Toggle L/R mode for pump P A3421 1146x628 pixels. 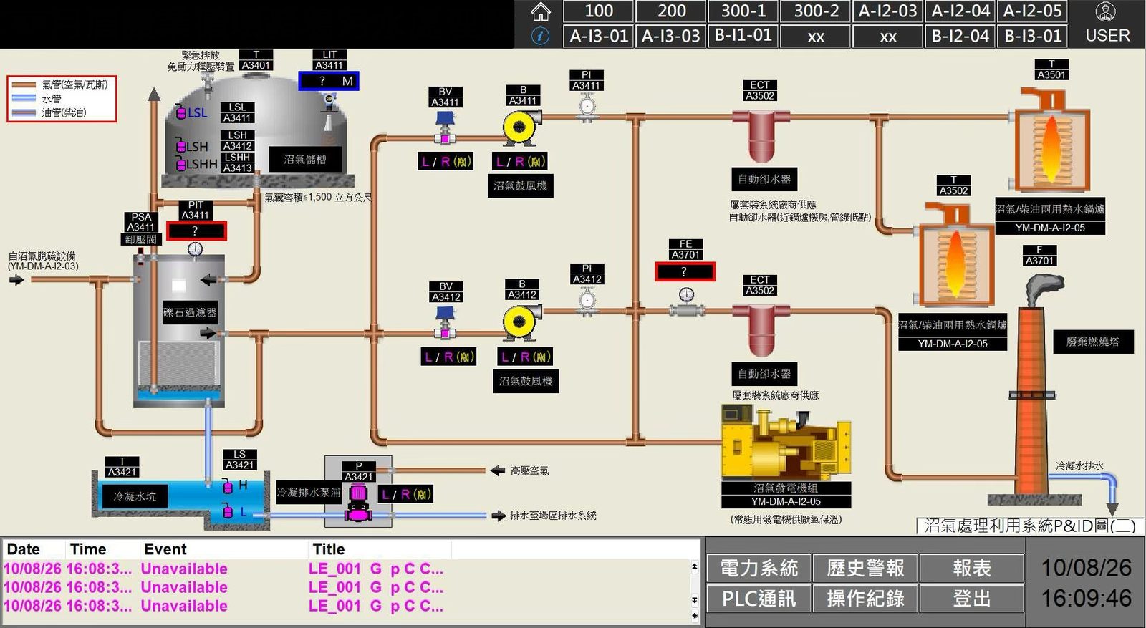click(x=405, y=494)
